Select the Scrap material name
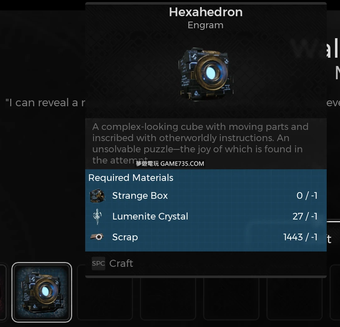The width and height of the screenshot is (340, 327). click(x=125, y=237)
